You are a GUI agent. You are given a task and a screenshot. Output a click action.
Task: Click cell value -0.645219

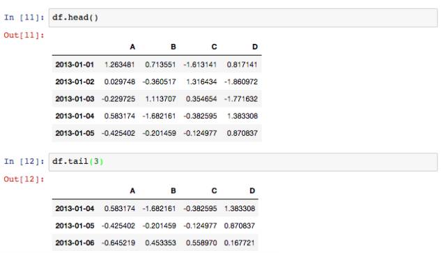pyautogui.click(x=118, y=243)
